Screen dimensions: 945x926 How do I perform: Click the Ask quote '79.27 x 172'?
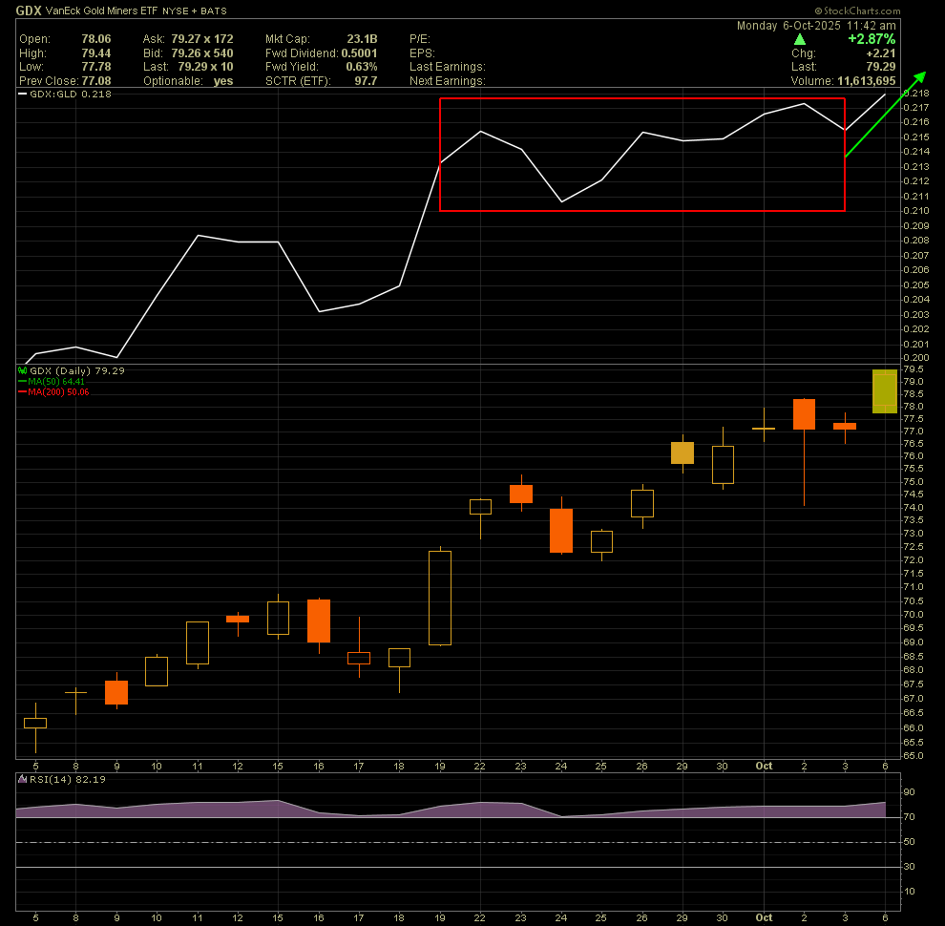click(x=202, y=39)
